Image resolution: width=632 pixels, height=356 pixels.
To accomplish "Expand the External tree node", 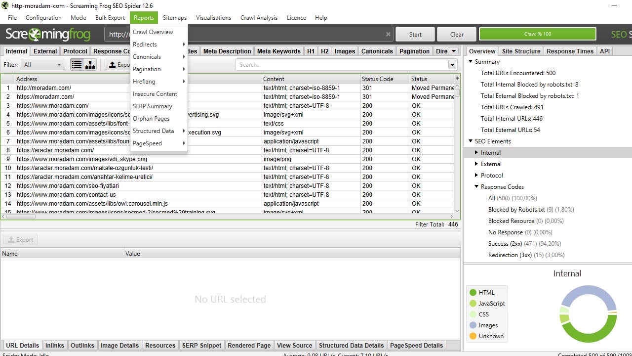I will pos(476,164).
